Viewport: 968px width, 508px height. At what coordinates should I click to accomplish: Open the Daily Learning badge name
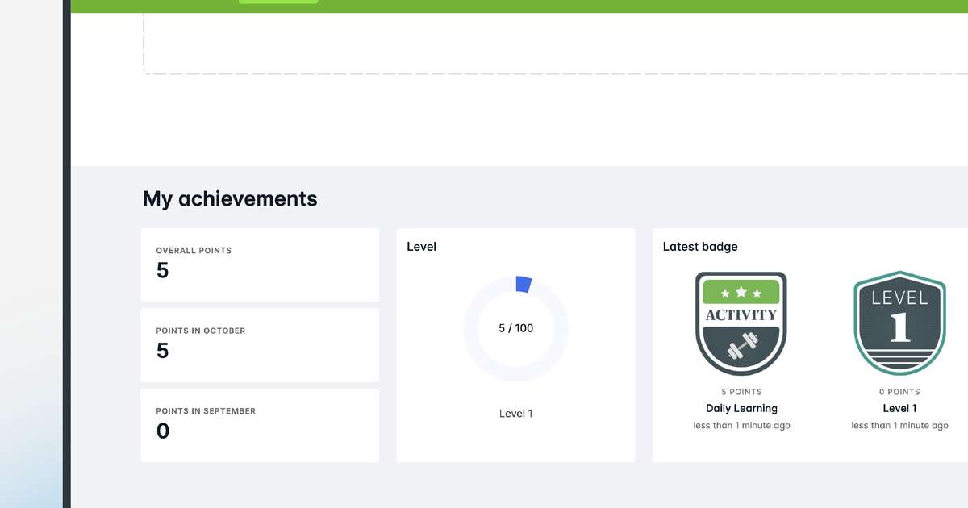point(741,408)
